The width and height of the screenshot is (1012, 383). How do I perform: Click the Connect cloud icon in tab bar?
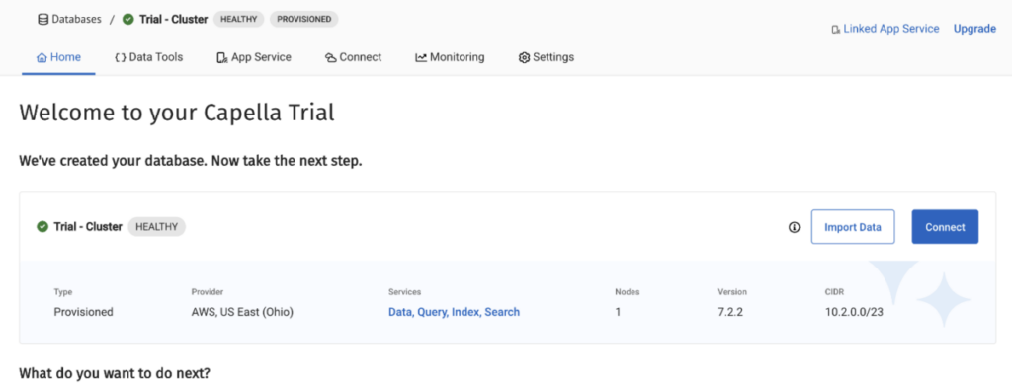(x=330, y=58)
